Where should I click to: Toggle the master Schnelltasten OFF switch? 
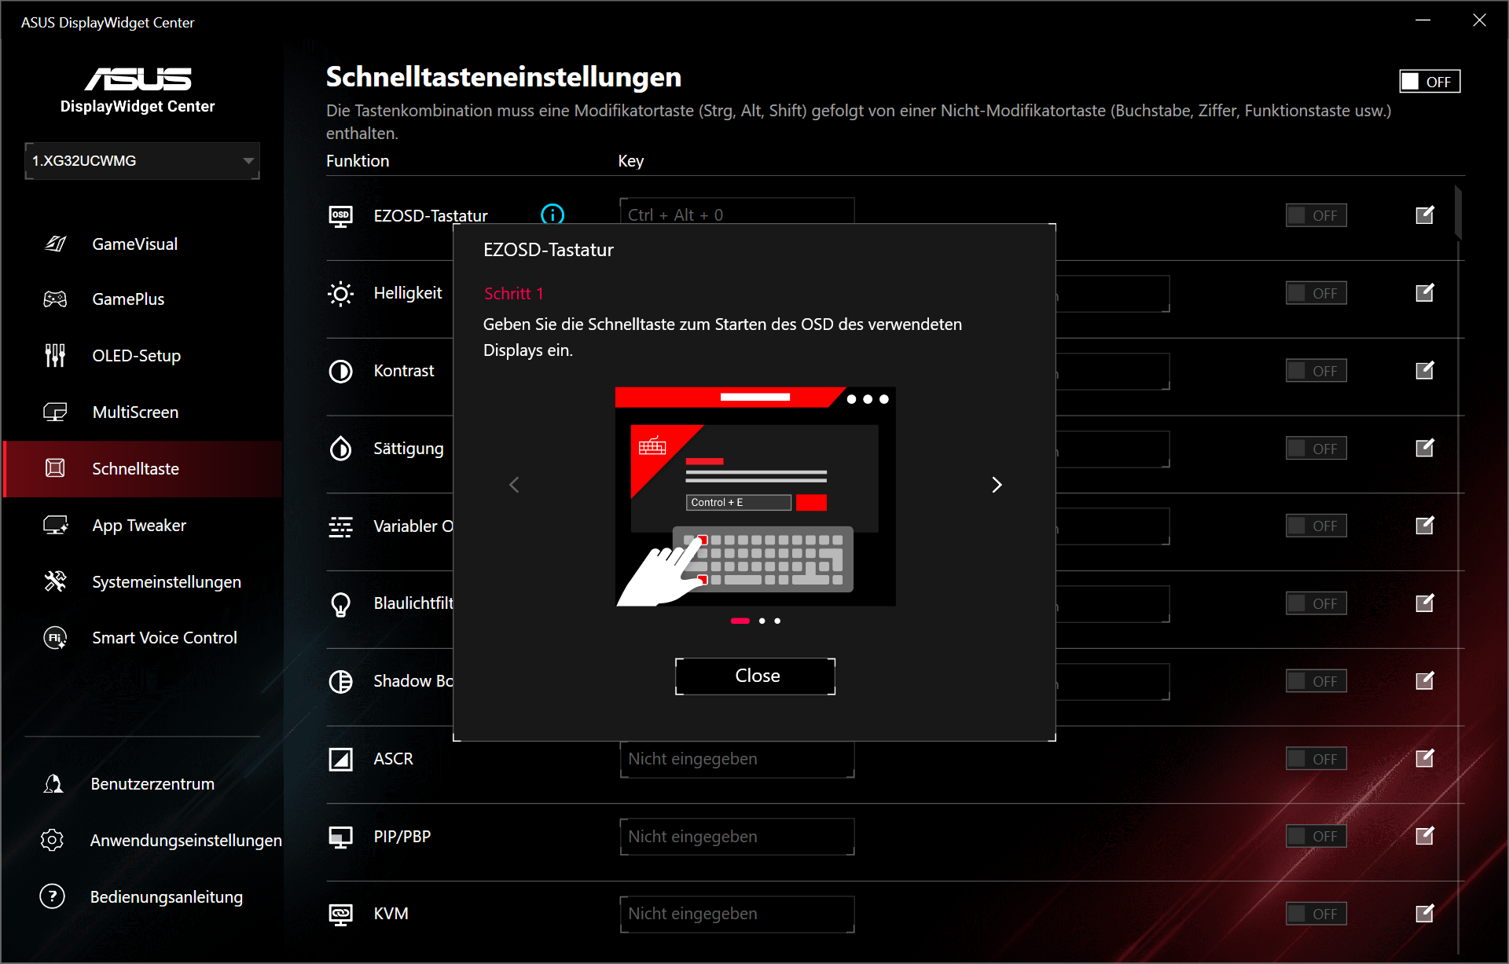tap(1429, 82)
